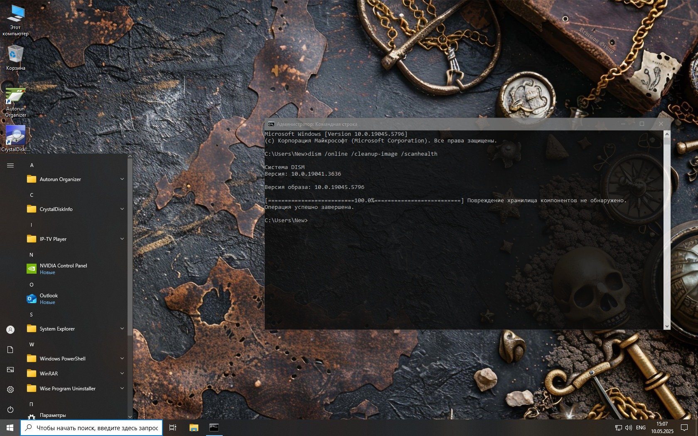Open the NVIDIA Control Panel app

[63, 269]
